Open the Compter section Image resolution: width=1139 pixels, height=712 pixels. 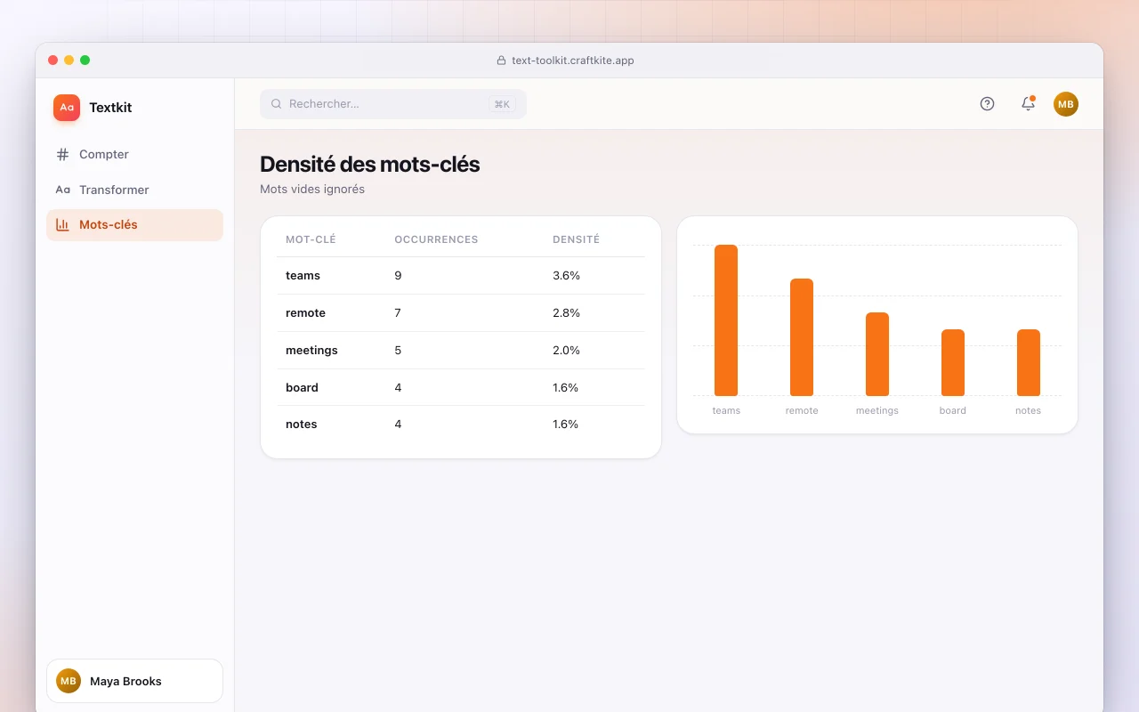coord(134,154)
